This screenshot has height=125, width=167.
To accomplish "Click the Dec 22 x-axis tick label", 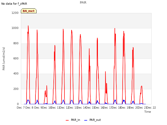I will (x=151, y=108).
